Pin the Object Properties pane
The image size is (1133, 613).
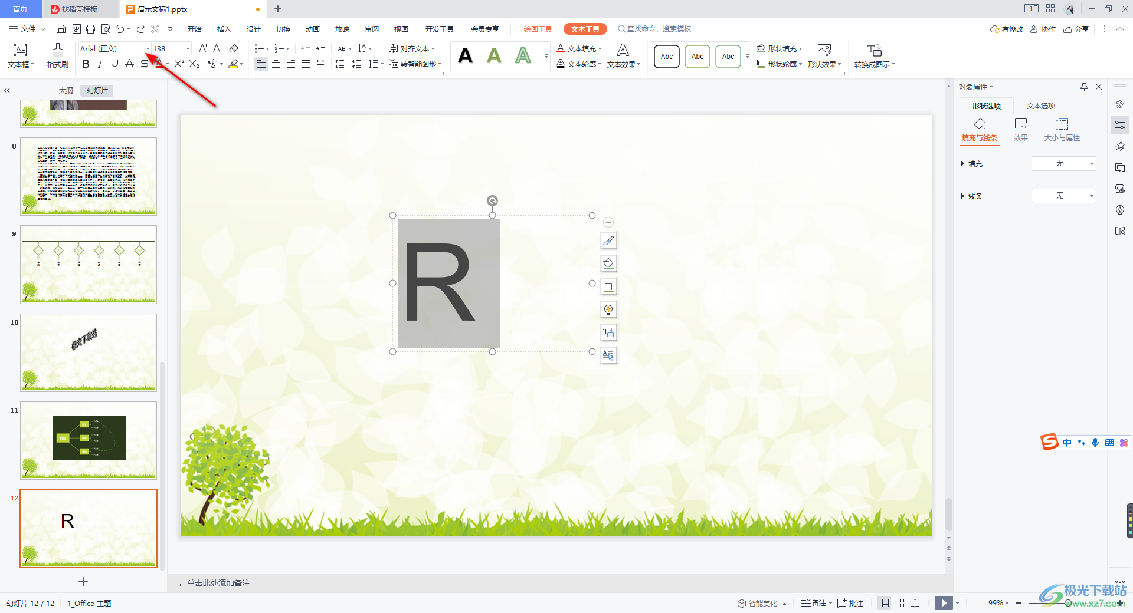tap(1084, 87)
